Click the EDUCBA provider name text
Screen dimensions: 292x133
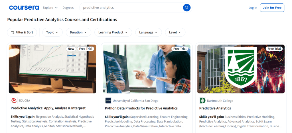click(x=24, y=101)
